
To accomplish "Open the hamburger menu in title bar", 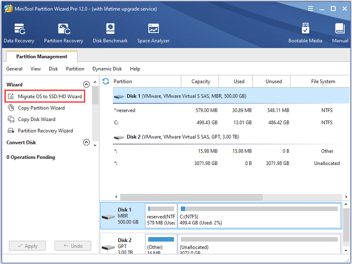I will (310, 8).
